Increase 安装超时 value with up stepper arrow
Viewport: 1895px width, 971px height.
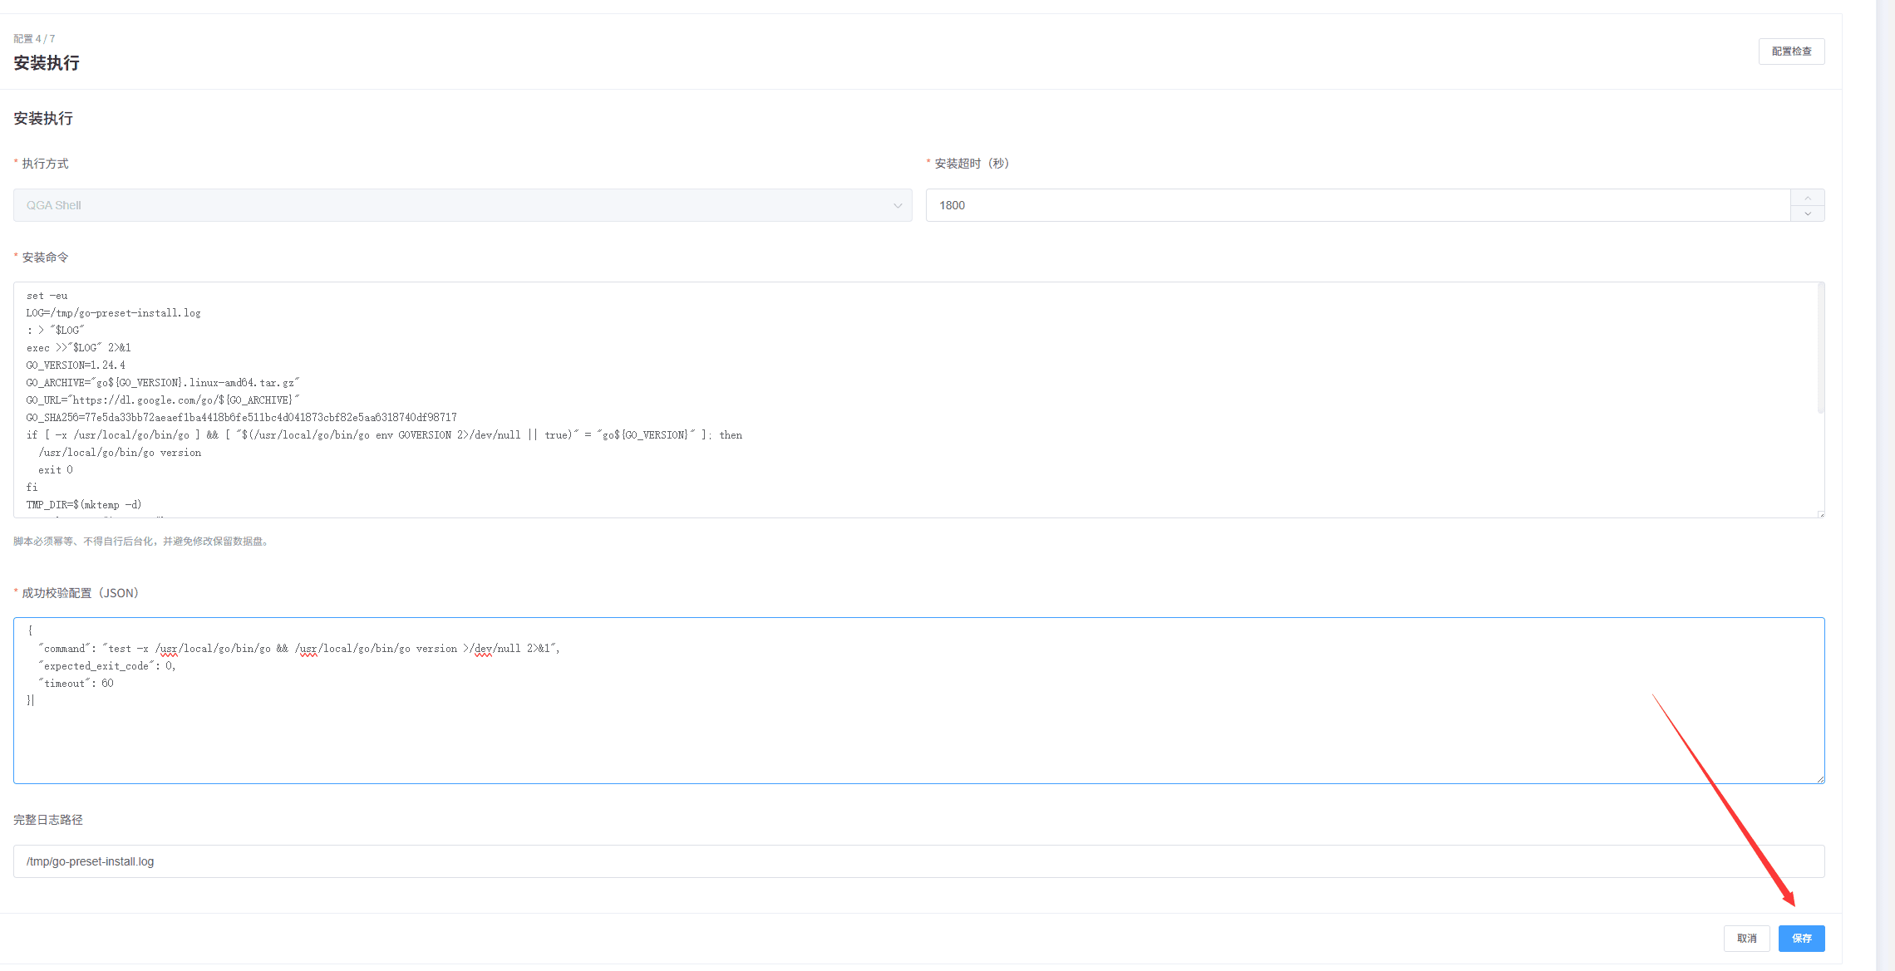(1808, 198)
